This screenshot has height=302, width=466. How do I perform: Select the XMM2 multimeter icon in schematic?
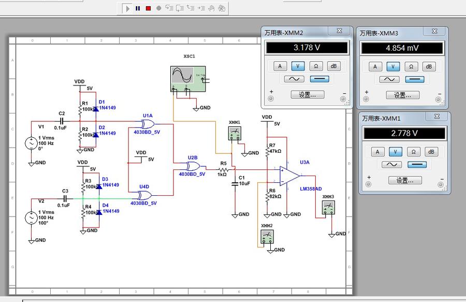pos(267,237)
